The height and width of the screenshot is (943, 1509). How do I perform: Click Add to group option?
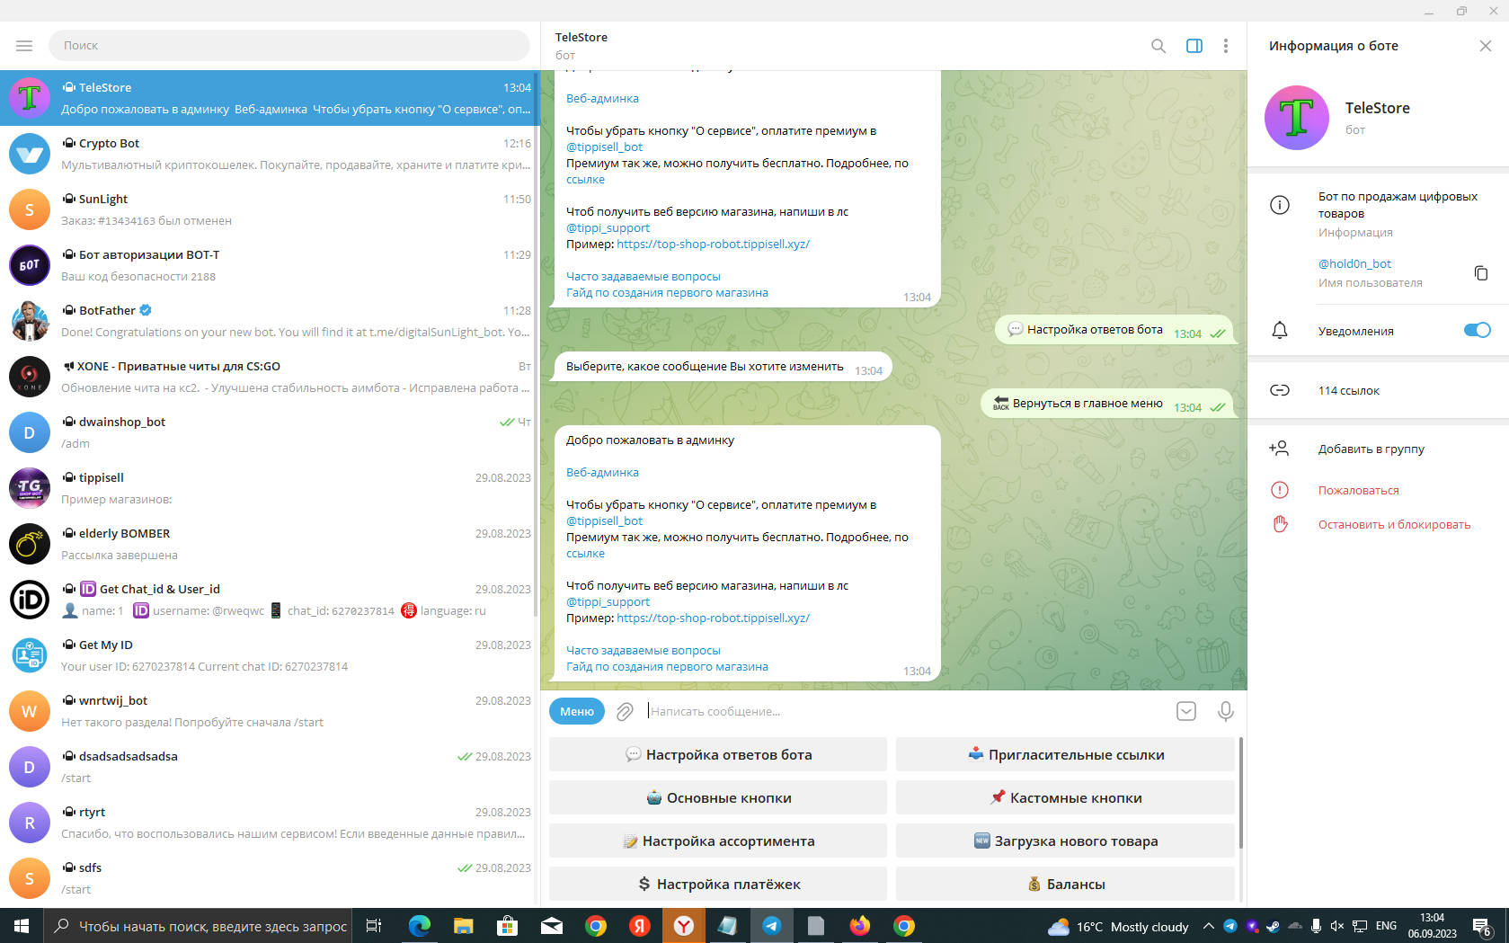(1379, 449)
